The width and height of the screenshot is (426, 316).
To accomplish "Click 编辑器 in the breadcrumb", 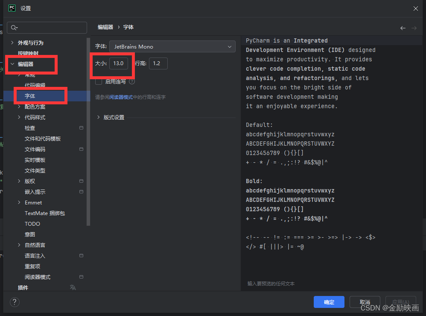I will pos(105,27).
